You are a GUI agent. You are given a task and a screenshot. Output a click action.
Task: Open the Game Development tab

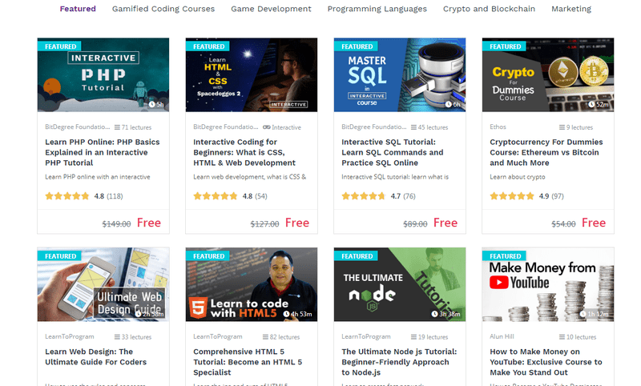coord(271,9)
